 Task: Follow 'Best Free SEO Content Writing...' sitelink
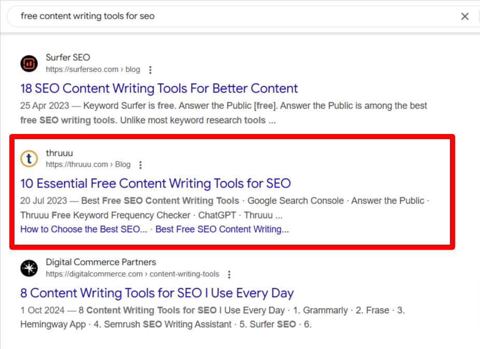(x=222, y=229)
